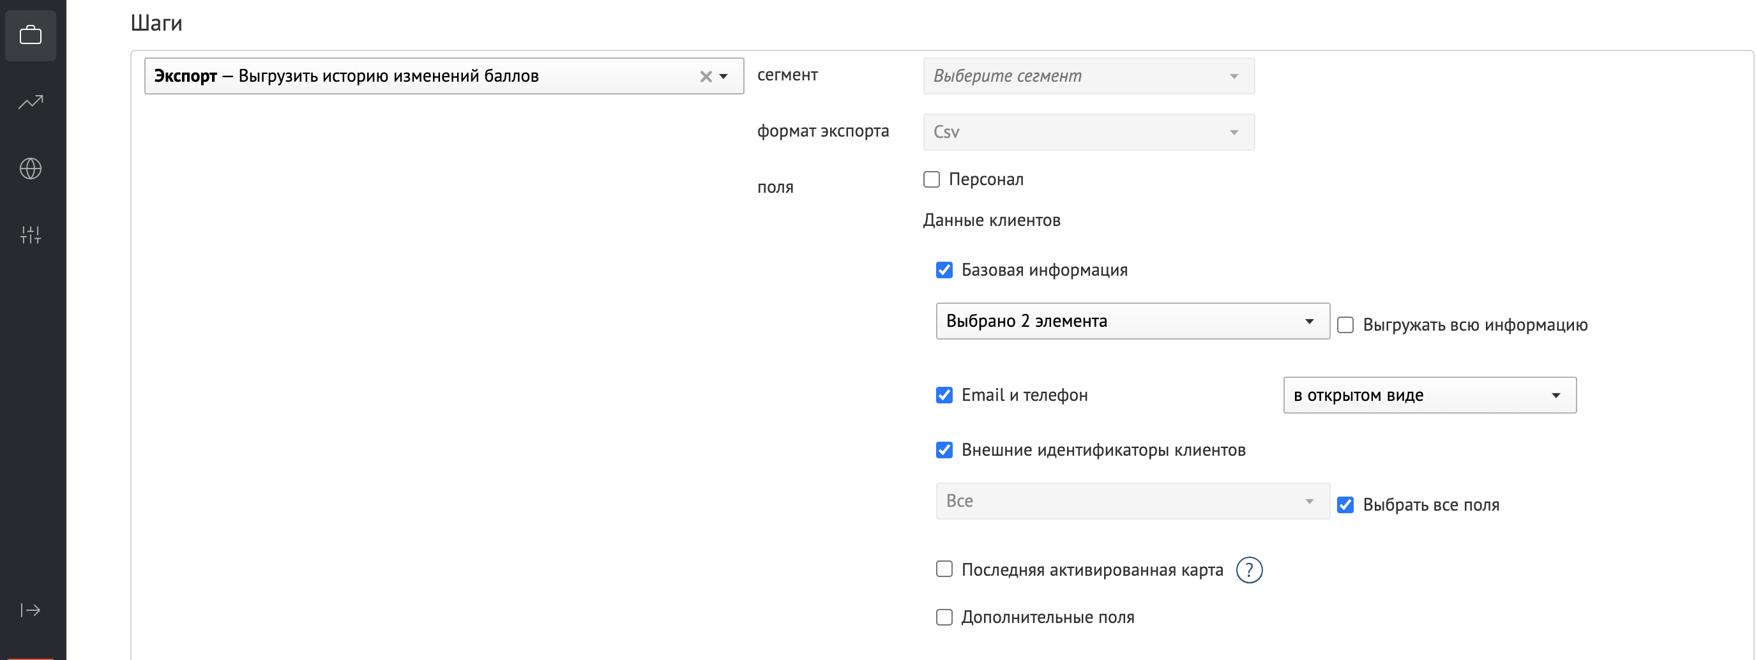Expand the Выбрано 2 элемента dropdown

1132,322
